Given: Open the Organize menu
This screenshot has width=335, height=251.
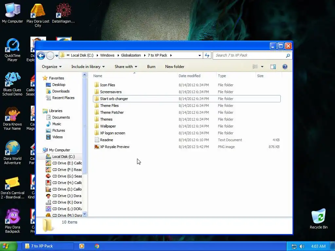Looking at the screenshot, I should click(x=52, y=67).
